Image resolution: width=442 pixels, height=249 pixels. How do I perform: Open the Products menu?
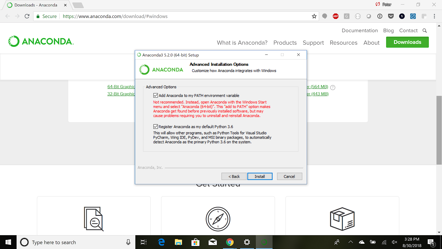[x=285, y=43]
